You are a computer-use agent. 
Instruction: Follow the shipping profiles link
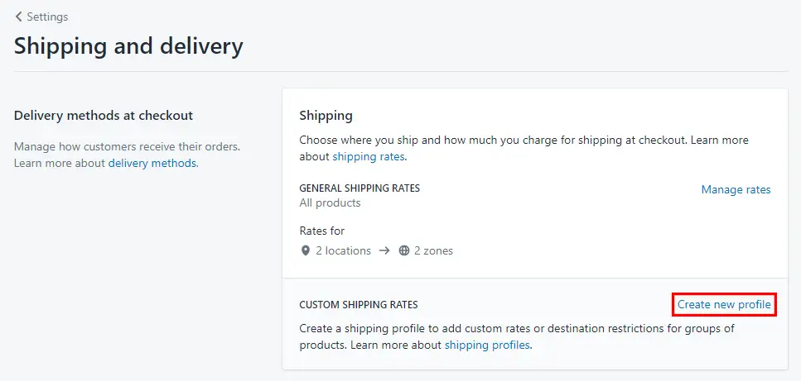point(487,345)
